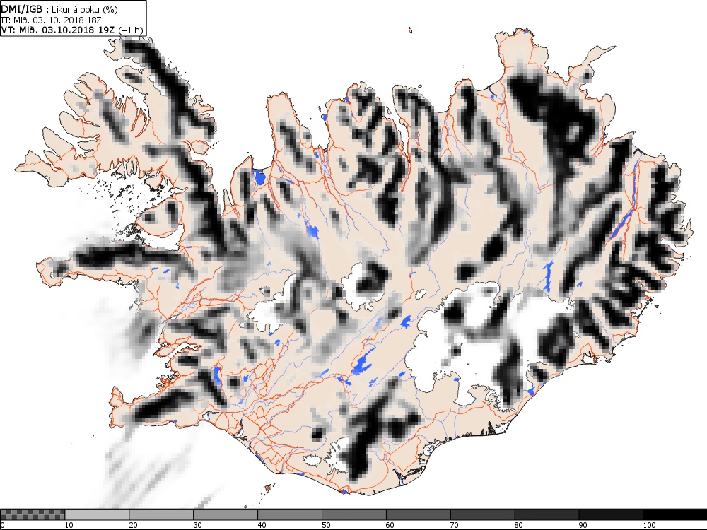Click the '50' scale label
The image size is (707, 530).
pyautogui.click(x=326, y=525)
